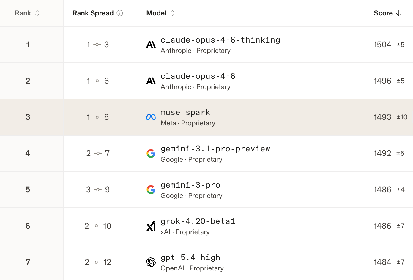Viewport: 413px width, 280px height.
Task: Click Anthropic logo beside claude-opus-4-6-thinking
Action: pyautogui.click(x=151, y=45)
